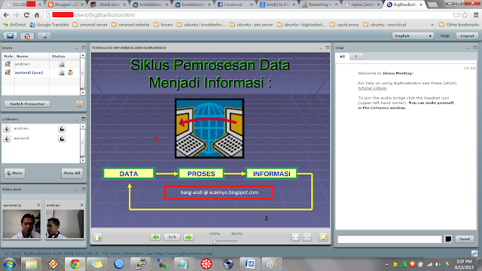Log out of the meeting
482x271 pixels.
click(467, 36)
